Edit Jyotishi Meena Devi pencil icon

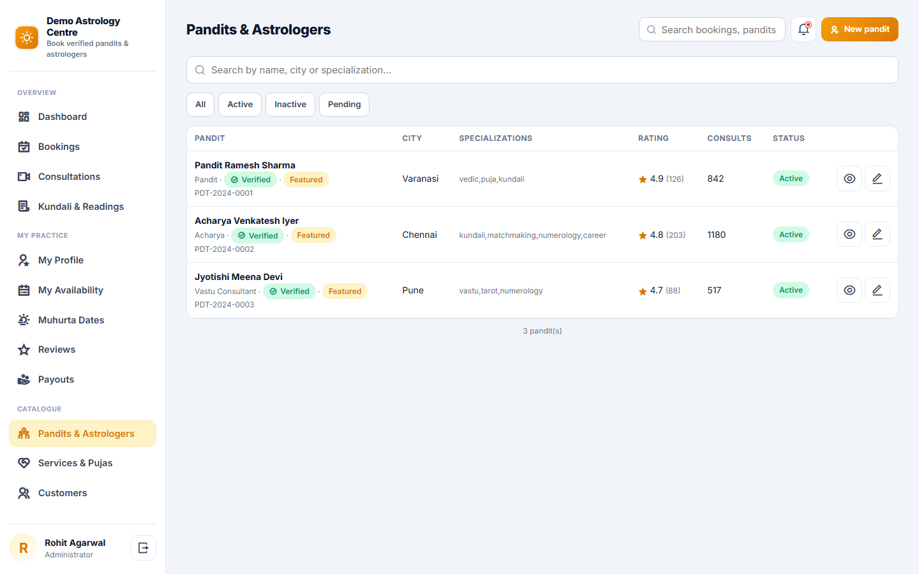click(x=878, y=290)
